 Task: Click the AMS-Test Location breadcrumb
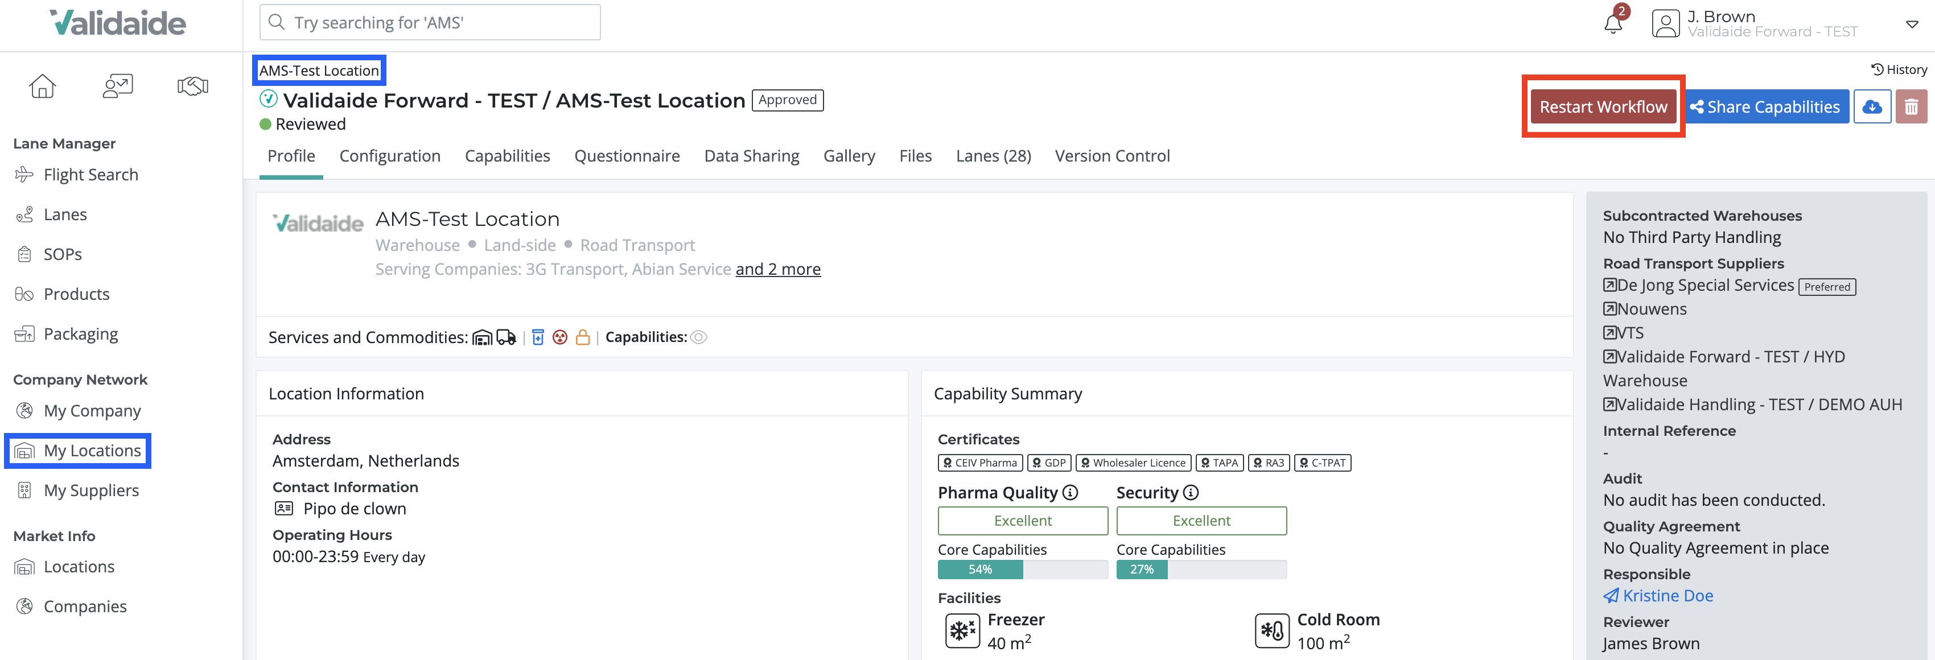(x=319, y=71)
